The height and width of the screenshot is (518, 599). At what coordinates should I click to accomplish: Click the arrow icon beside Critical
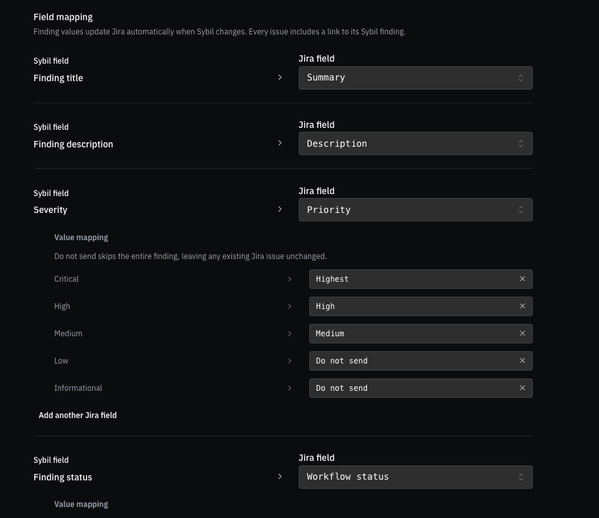[x=290, y=279]
